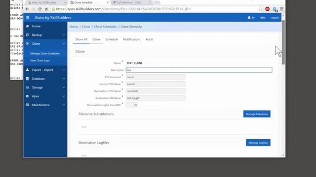316x177 pixels.
Task: Click the Destination TNS Name field
Action: click(x=156, y=91)
